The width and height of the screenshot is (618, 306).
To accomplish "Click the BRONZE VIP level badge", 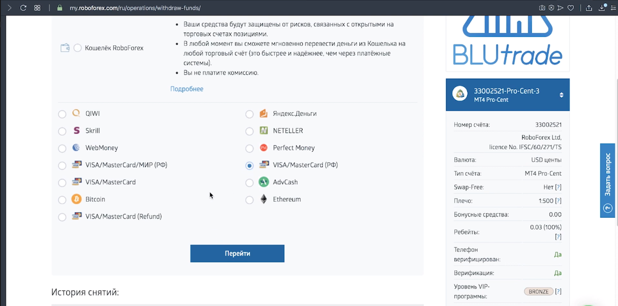I will click(x=539, y=292).
